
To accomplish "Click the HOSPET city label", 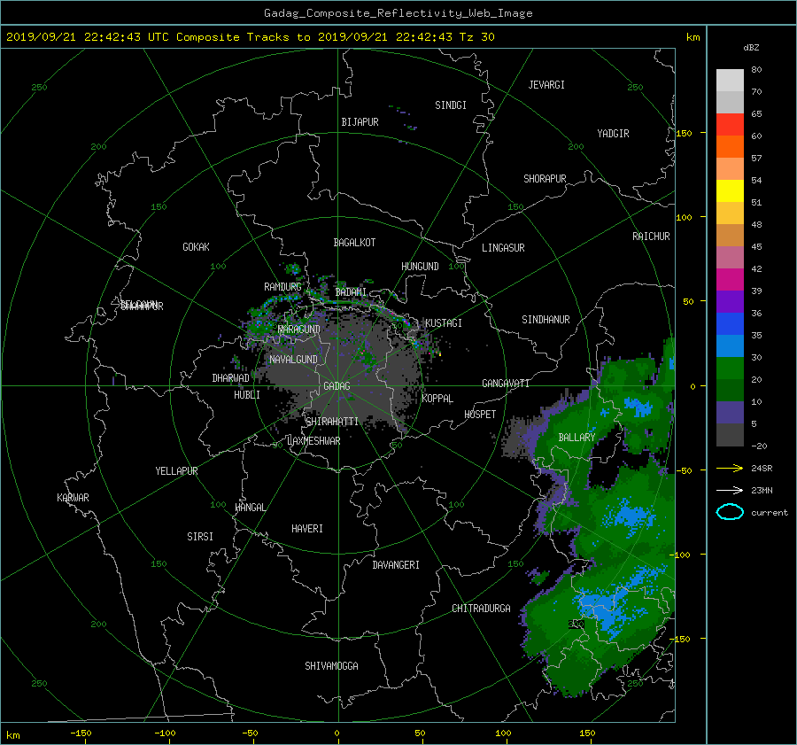I will click(480, 415).
